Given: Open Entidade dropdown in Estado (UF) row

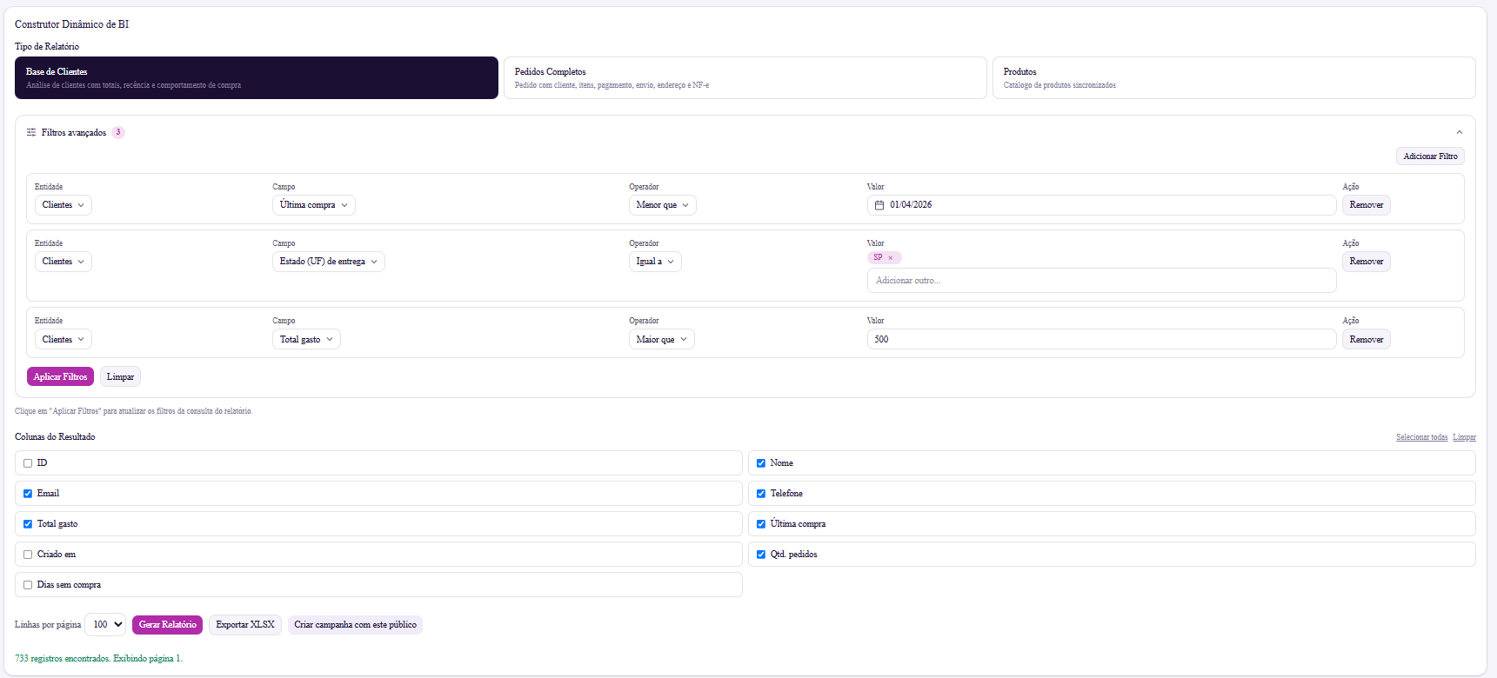Looking at the screenshot, I should tap(63, 262).
